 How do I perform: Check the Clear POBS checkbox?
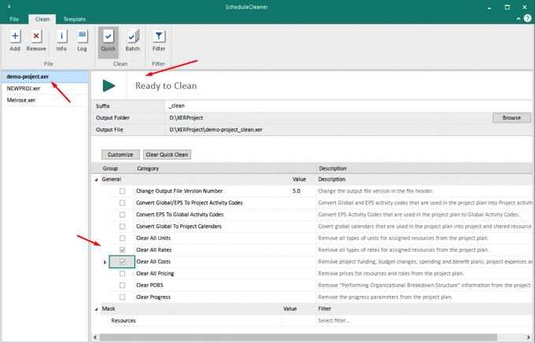point(122,286)
